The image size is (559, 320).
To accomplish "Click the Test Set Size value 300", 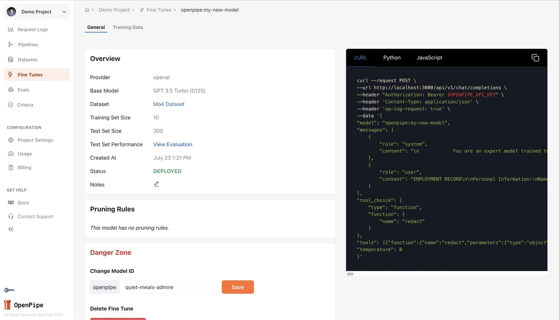I will coord(158,131).
